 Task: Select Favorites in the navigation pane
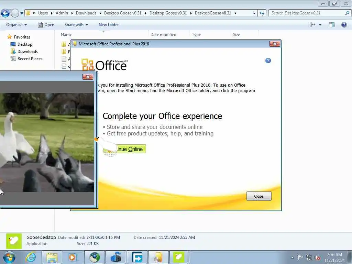coord(19,37)
